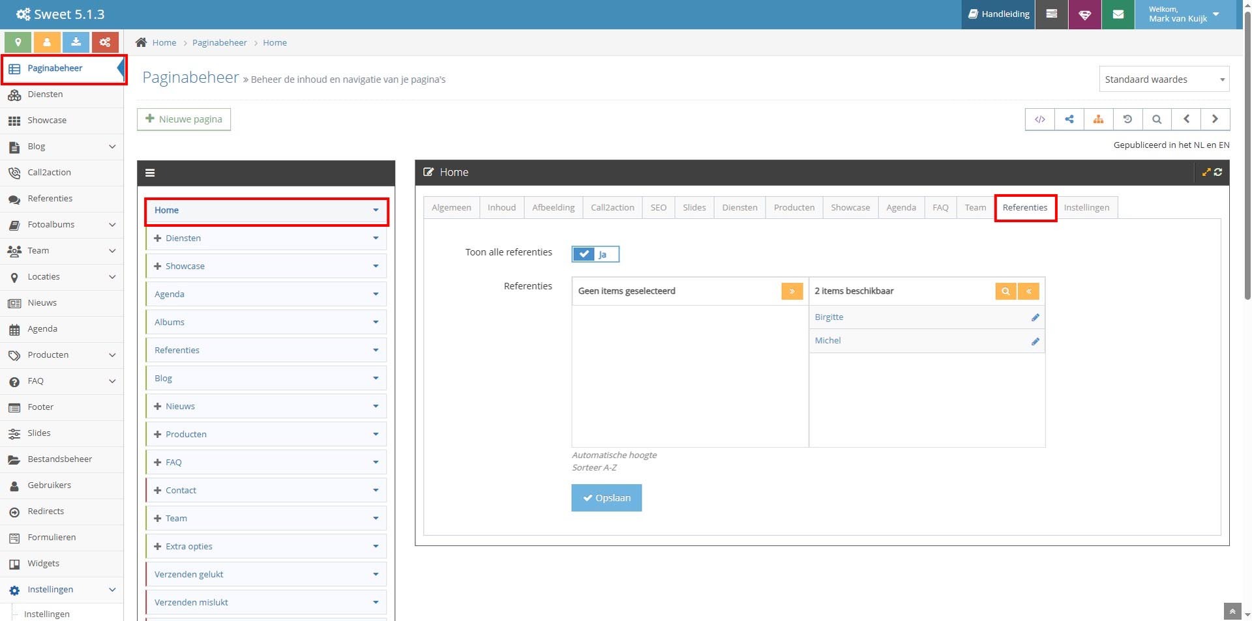Switch to the SEO tab
Image resolution: width=1252 pixels, height=621 pixels.
[659, 207]
